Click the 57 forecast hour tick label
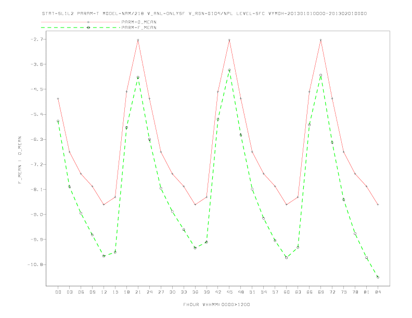The image size is (412, 318). [275, 292]
